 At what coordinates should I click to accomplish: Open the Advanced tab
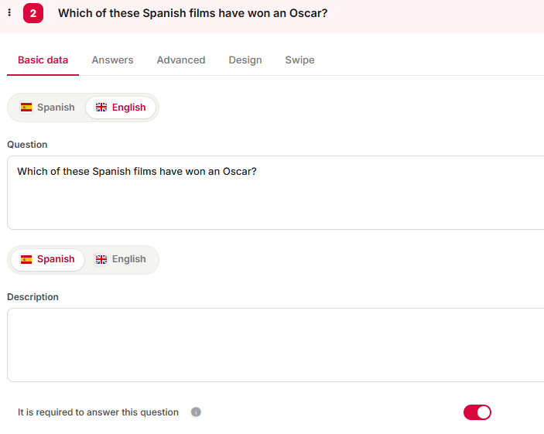(181, 60)
